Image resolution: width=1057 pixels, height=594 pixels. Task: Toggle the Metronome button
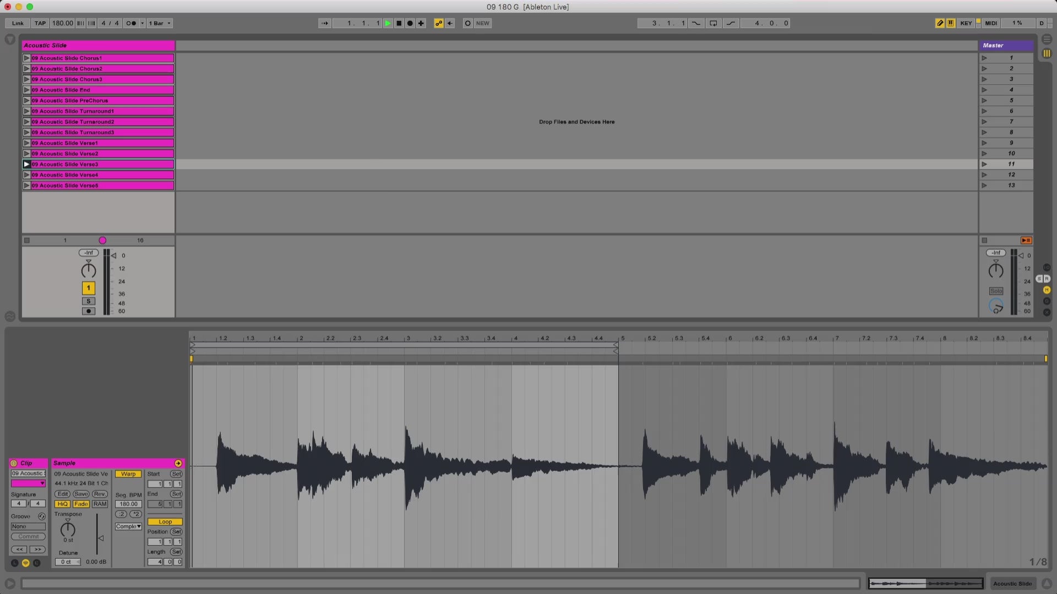coord(131,23)
